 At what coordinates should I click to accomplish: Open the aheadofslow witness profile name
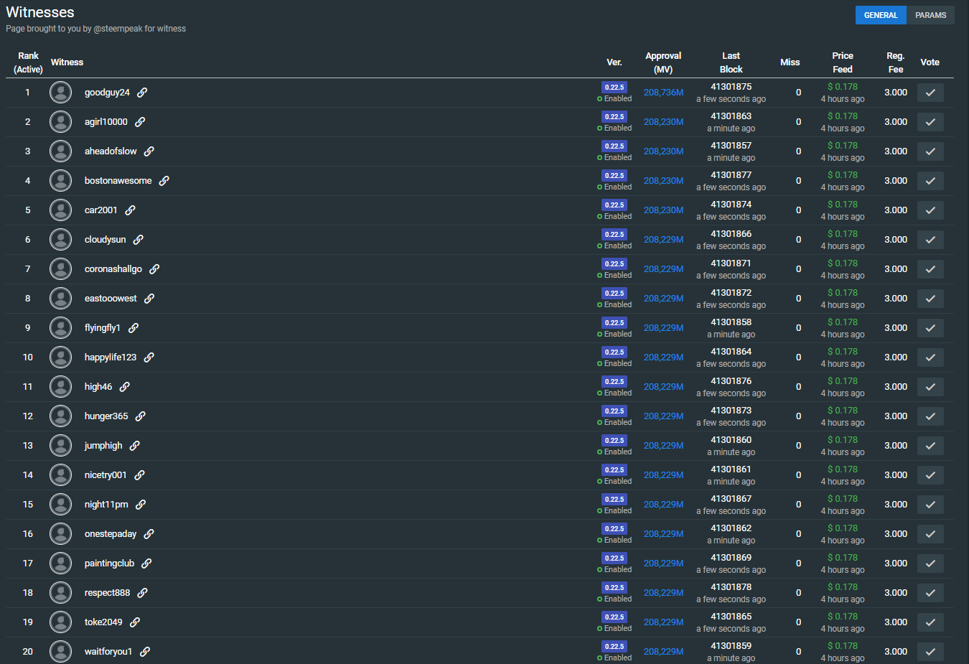pyautogui.click(x=111, y=151)
